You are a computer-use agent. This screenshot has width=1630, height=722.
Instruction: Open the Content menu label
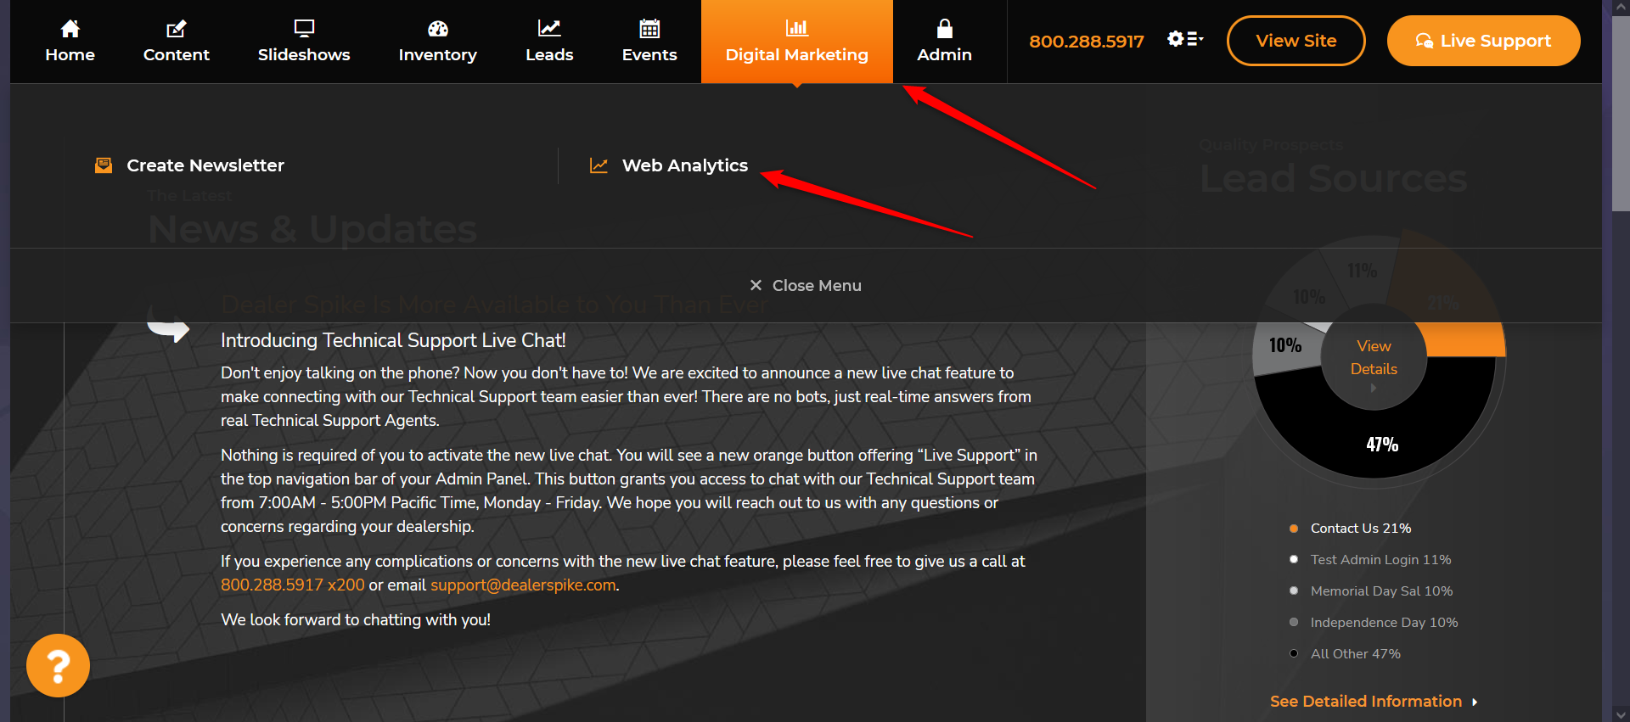(x=176, y=54)
